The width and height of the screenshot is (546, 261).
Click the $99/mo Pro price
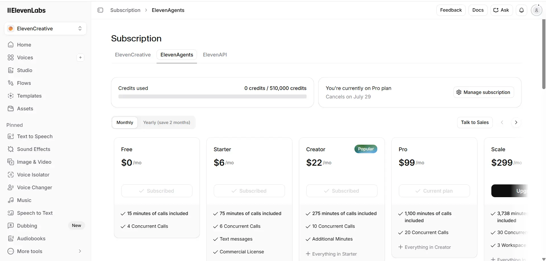pos(411,163)
